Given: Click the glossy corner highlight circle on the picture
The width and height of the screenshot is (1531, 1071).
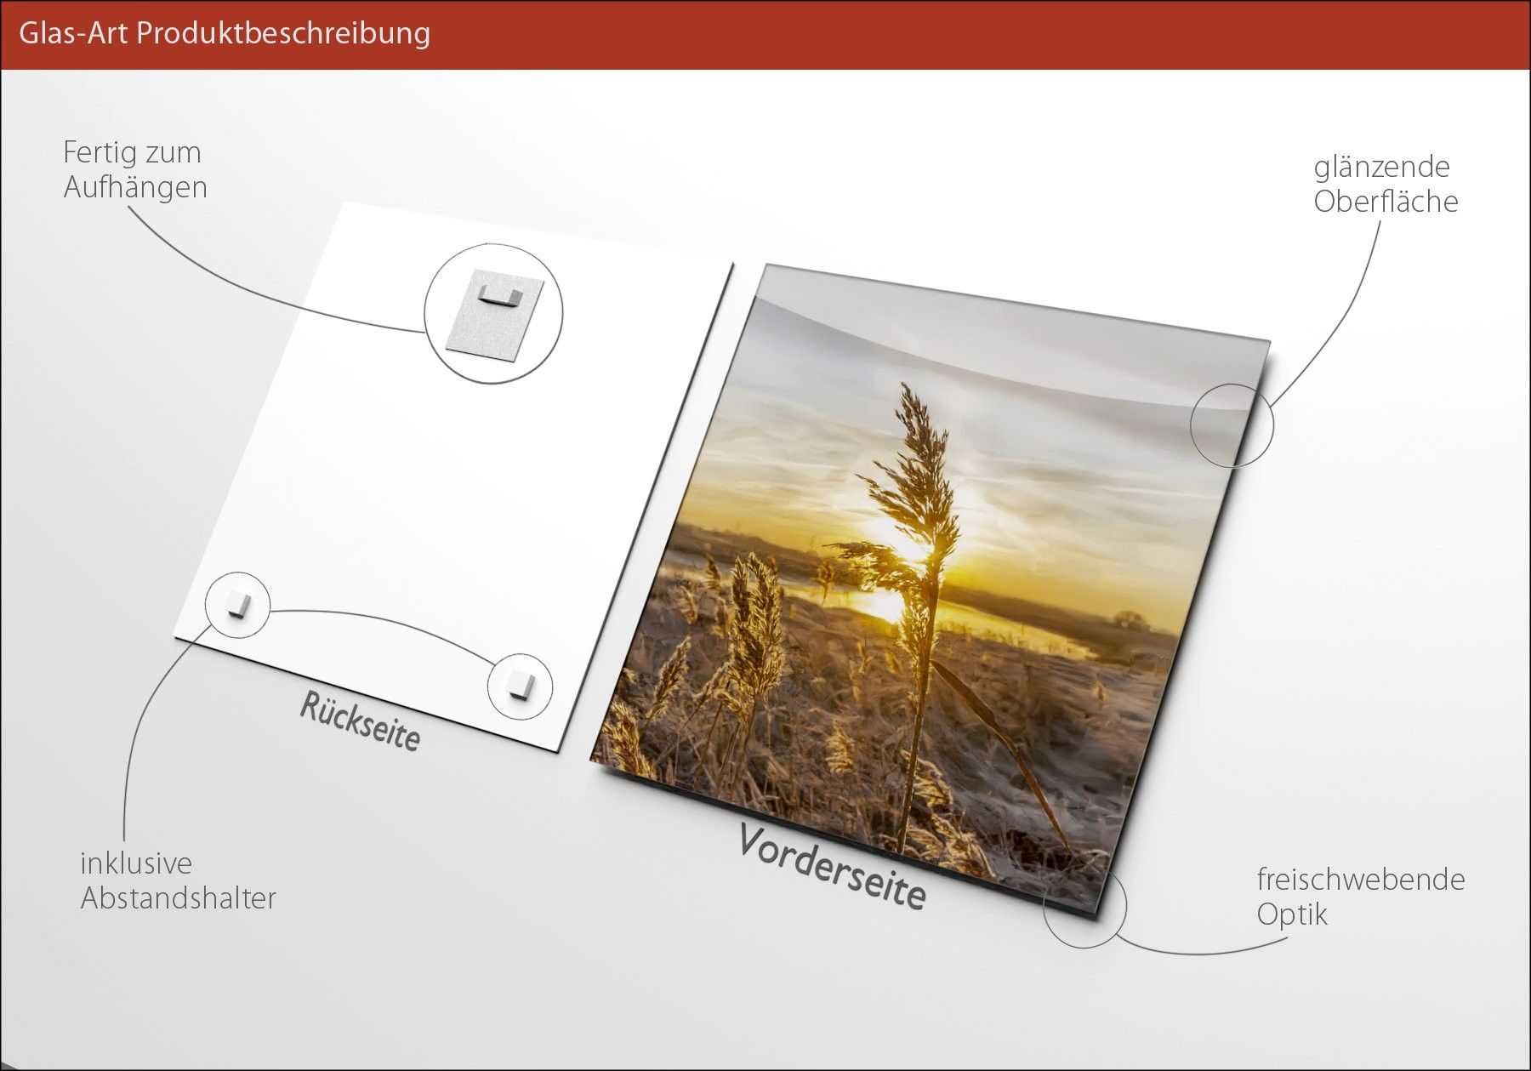Looking at the screenshot, I should click(x=1232, y=424).
